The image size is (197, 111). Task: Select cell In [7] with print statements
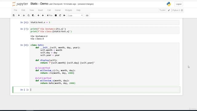[x=104, y=30]
